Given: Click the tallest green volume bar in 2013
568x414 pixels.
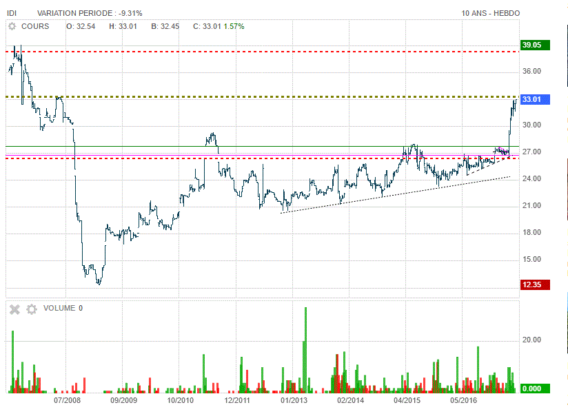Looking at the screenshot, I should [x=305, y=350].
